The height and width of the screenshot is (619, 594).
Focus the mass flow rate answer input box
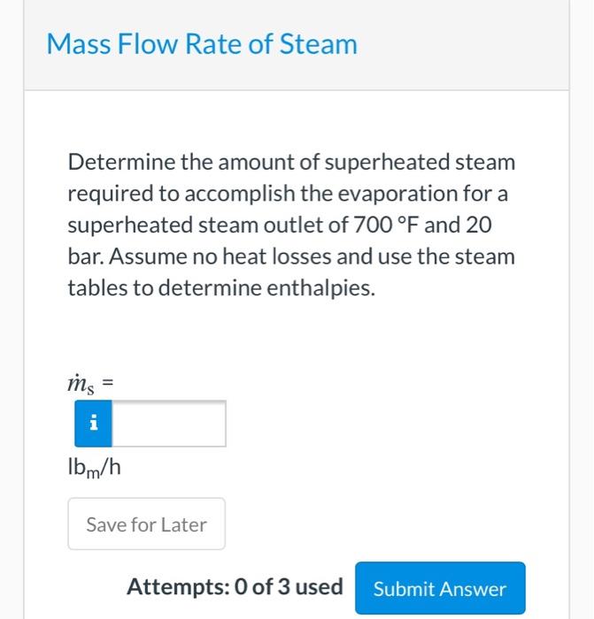[168, 424]
